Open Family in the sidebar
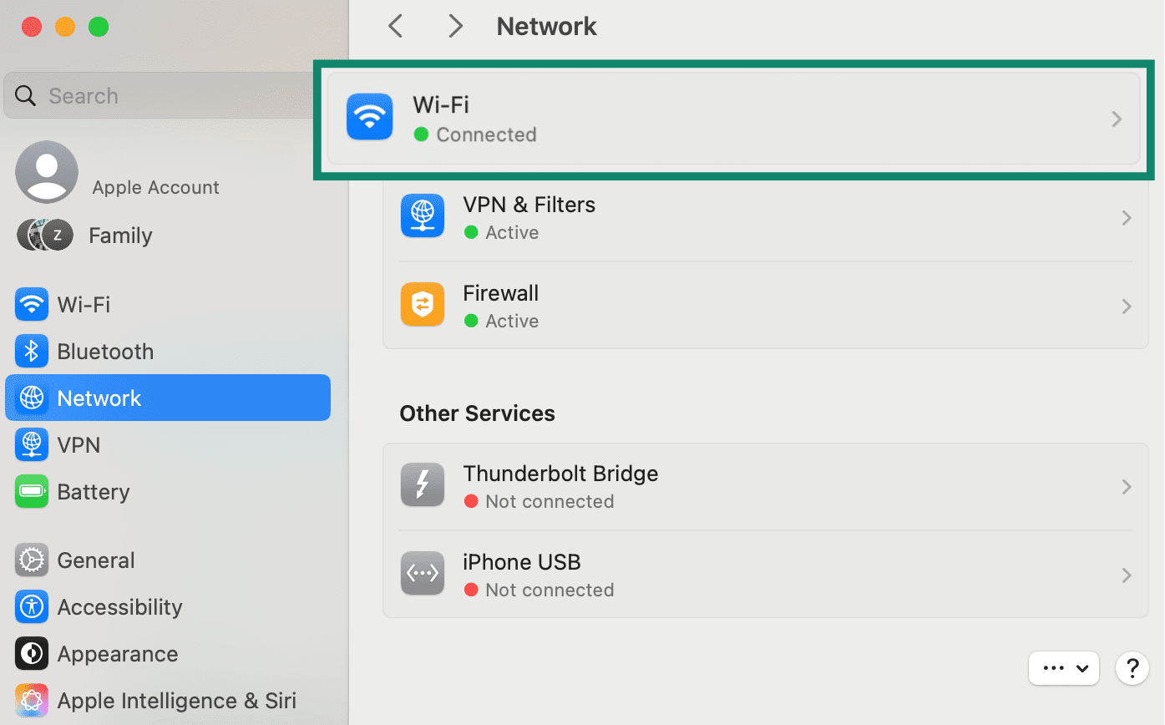The image size is (1165, 725). pyautogui.click(x=120, y=236)
